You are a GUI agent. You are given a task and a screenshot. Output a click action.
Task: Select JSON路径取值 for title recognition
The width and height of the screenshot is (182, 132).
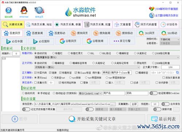point(161,53)
